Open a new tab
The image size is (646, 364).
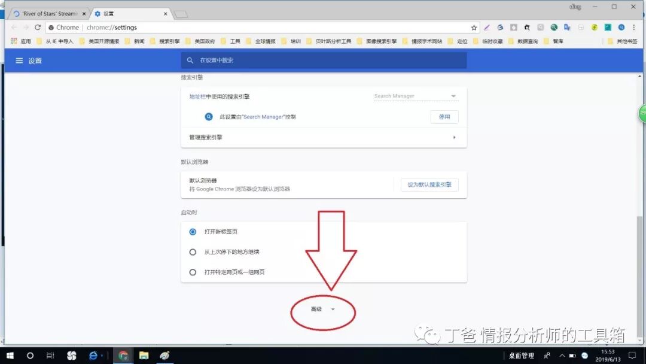tap(181, 14)
